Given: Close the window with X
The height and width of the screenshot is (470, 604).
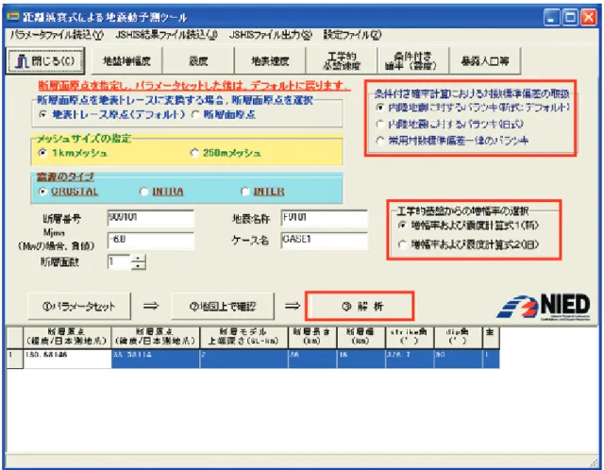Looking at the screenshot, I should click(x=589, y=17).
